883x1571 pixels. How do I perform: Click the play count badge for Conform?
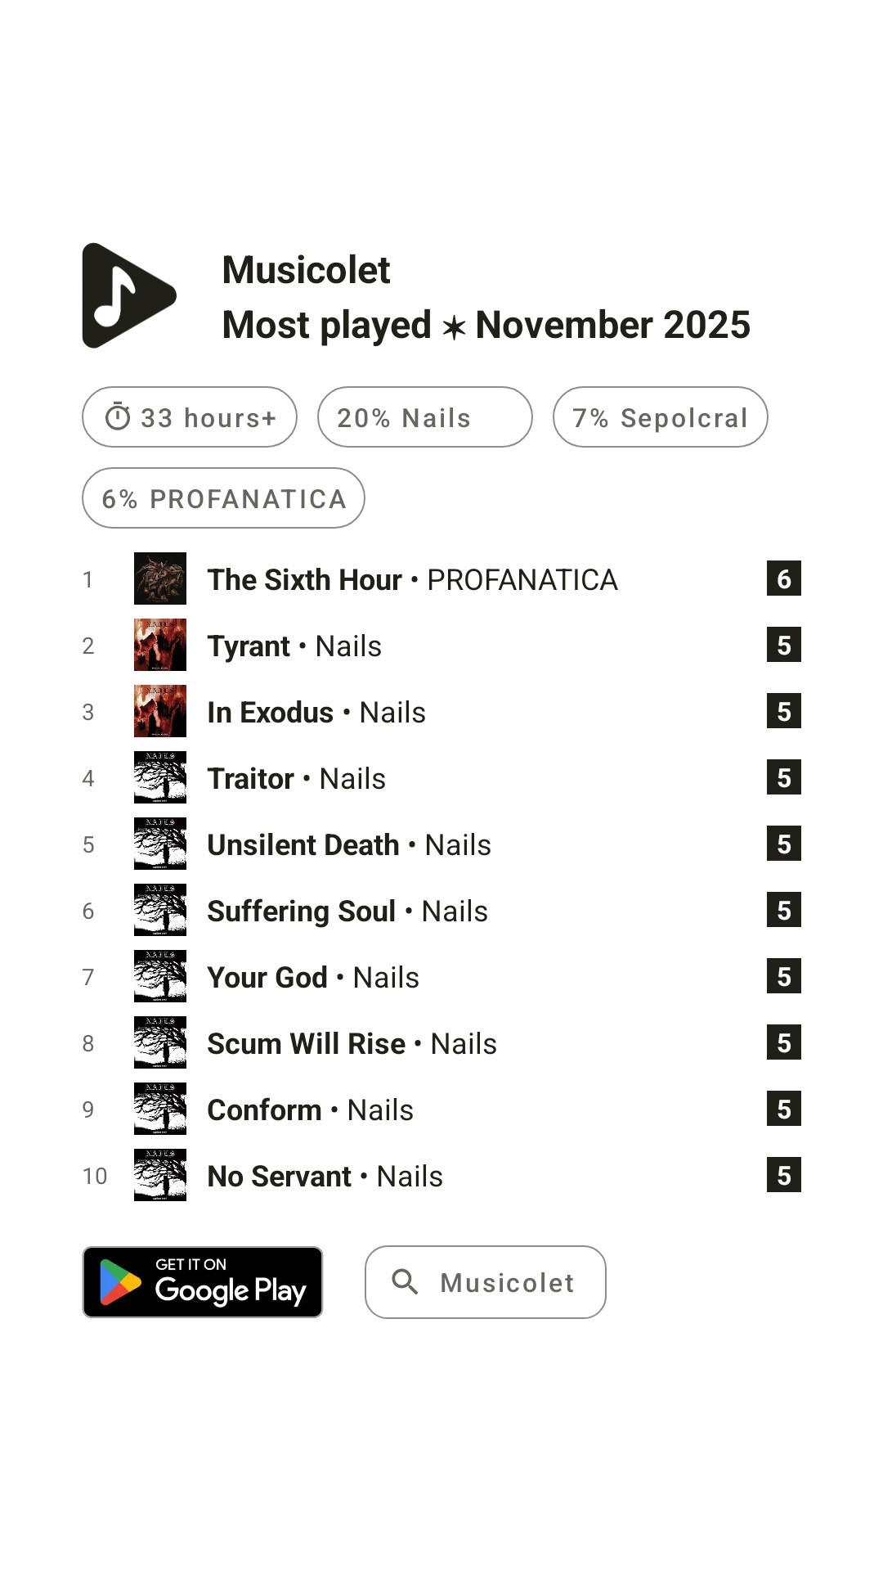(783, 1109)
